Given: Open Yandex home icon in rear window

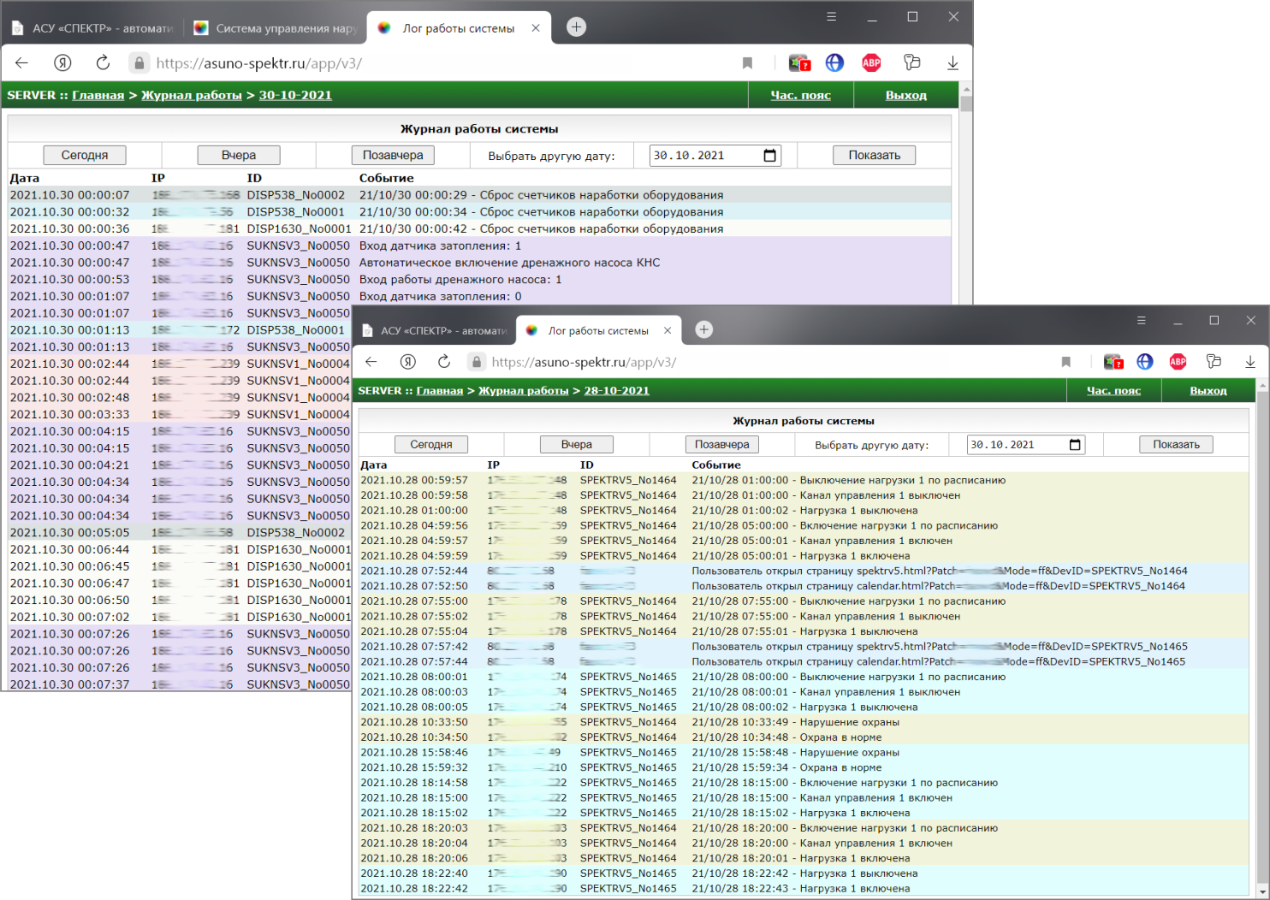Looking at the screenshot, I should click(x=62, y=62).
